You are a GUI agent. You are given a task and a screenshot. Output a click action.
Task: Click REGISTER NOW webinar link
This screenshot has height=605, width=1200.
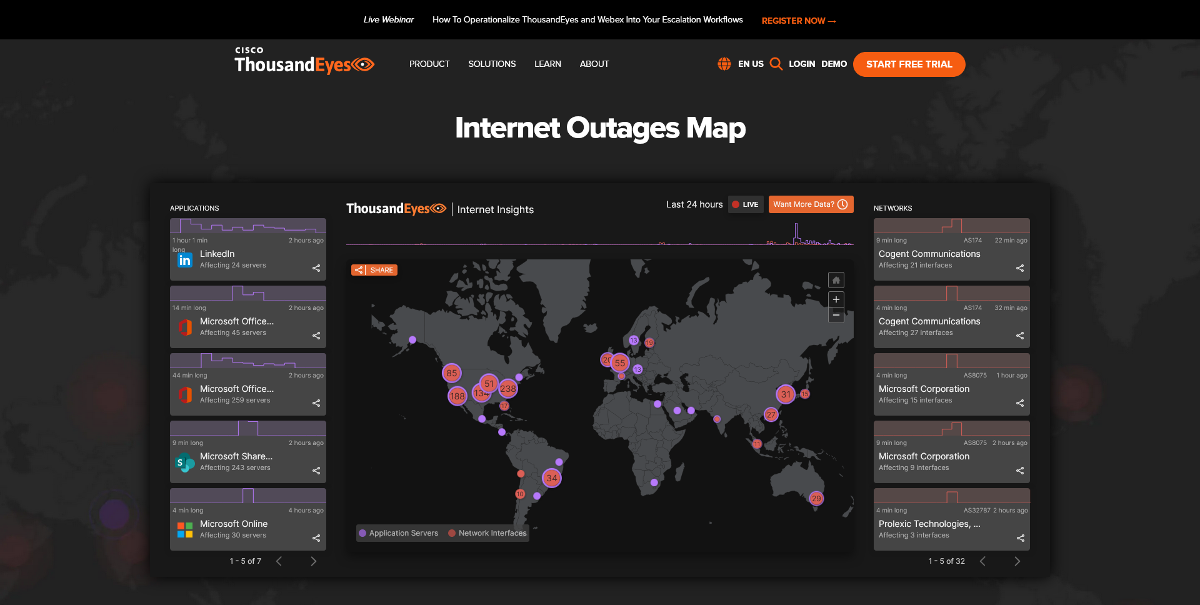coord(799,21)
